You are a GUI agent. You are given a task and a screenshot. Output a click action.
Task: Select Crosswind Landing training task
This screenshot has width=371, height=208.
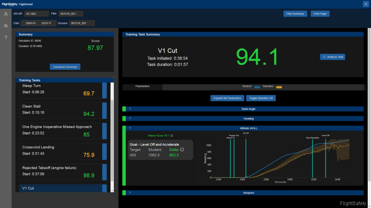pyautogui.click(x=63, y=151)
